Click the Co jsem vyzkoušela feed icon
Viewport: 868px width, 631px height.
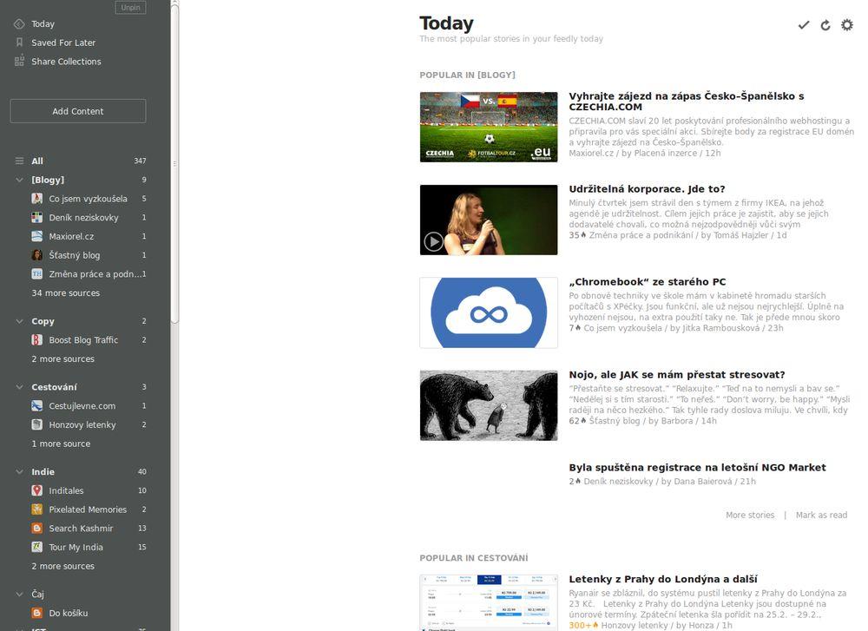[x=37, y=199]
